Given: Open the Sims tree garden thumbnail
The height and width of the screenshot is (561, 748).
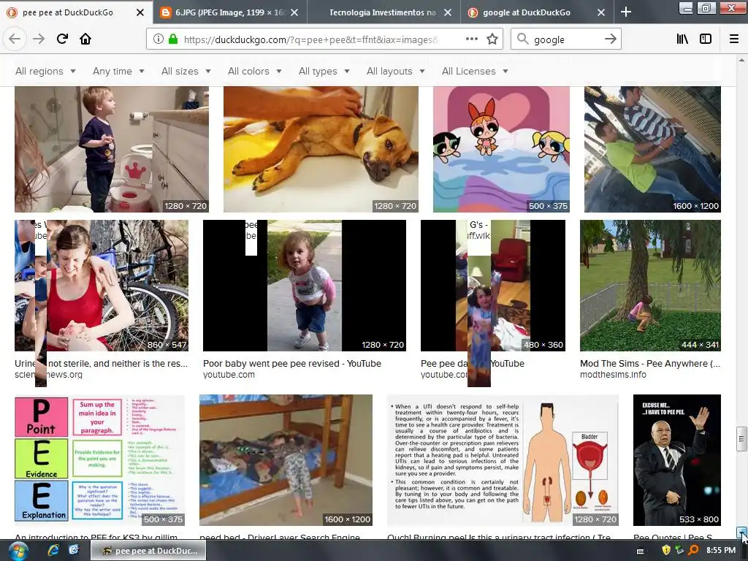Looking at the screenshot, I should 650,286.
